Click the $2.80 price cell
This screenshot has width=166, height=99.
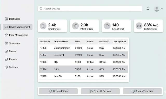tap(78, 62)
